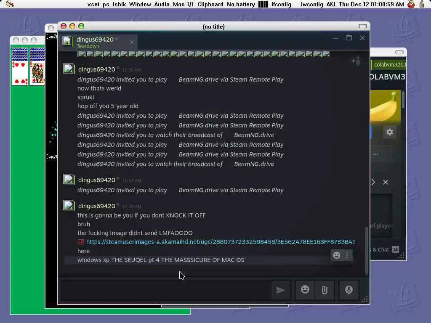
Task: Click dingus69420 avatar at the 11:59 AM message
Action: (x=68, y=205)
